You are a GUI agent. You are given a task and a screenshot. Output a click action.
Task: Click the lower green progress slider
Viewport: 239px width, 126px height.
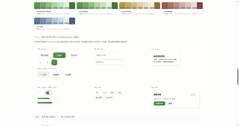pos(48,103)
